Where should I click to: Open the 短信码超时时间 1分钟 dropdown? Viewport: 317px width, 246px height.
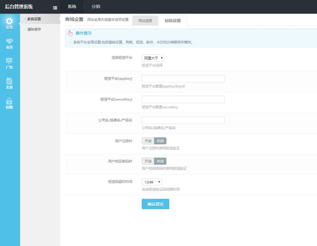152,182
